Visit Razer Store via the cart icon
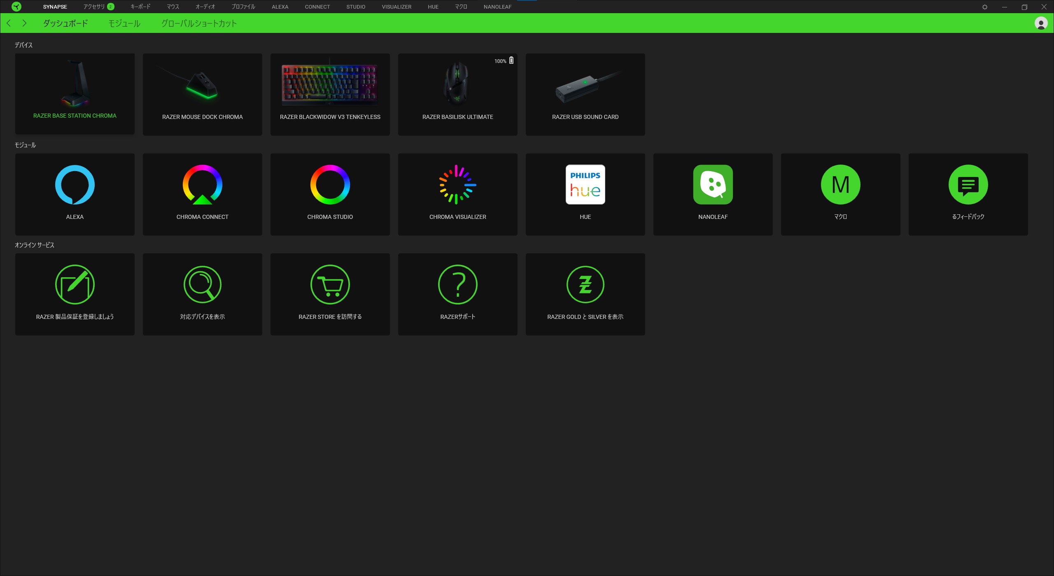Viewport: 1054px width, 576px height. tap(330, 284)
